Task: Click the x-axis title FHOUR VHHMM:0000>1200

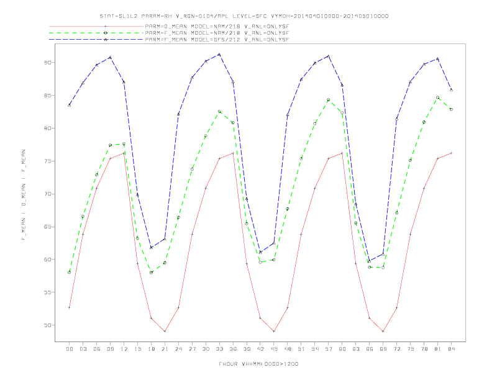Action: coord(258,364)
